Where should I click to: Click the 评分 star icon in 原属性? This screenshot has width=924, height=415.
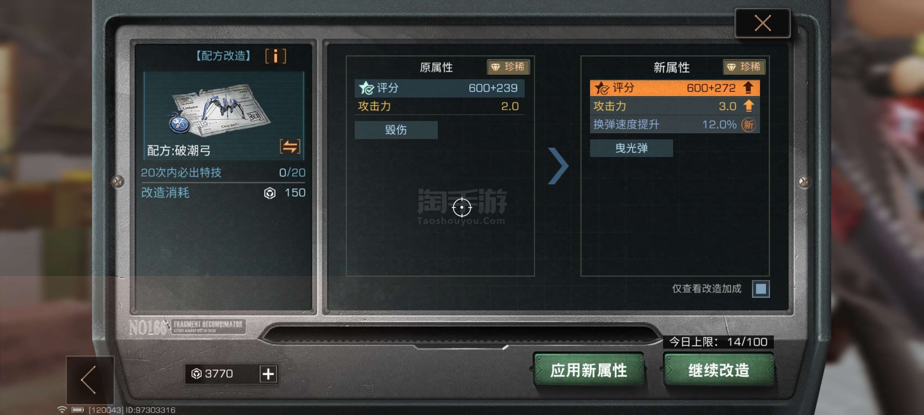(x=366, y=88)
